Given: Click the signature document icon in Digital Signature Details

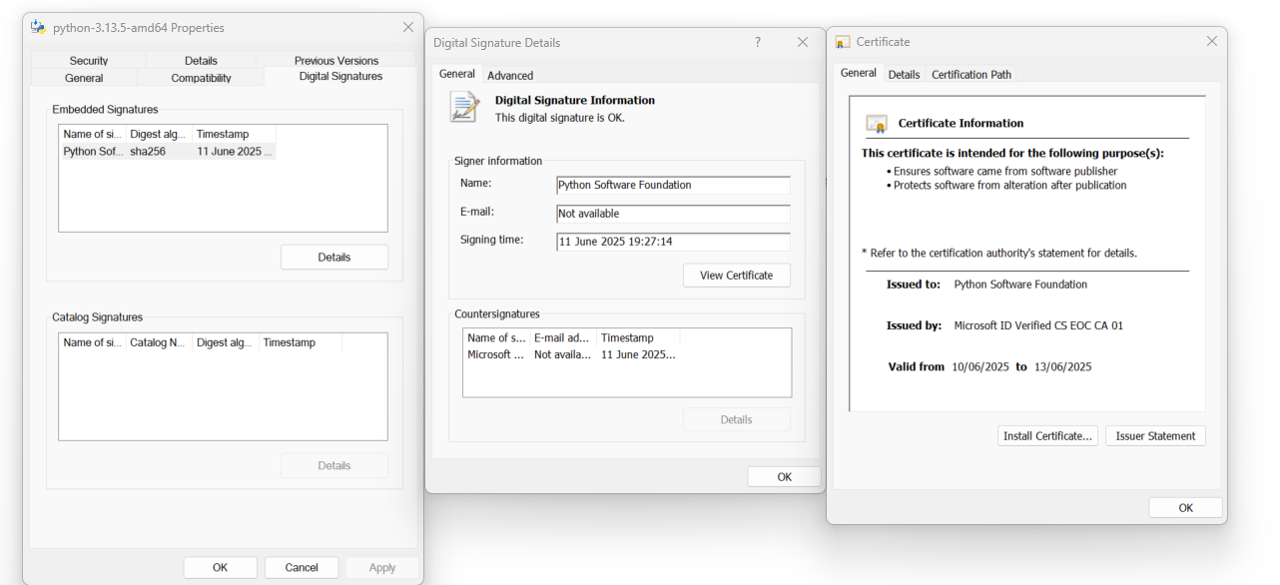Looking at the screenshot, I should (464, 107).
